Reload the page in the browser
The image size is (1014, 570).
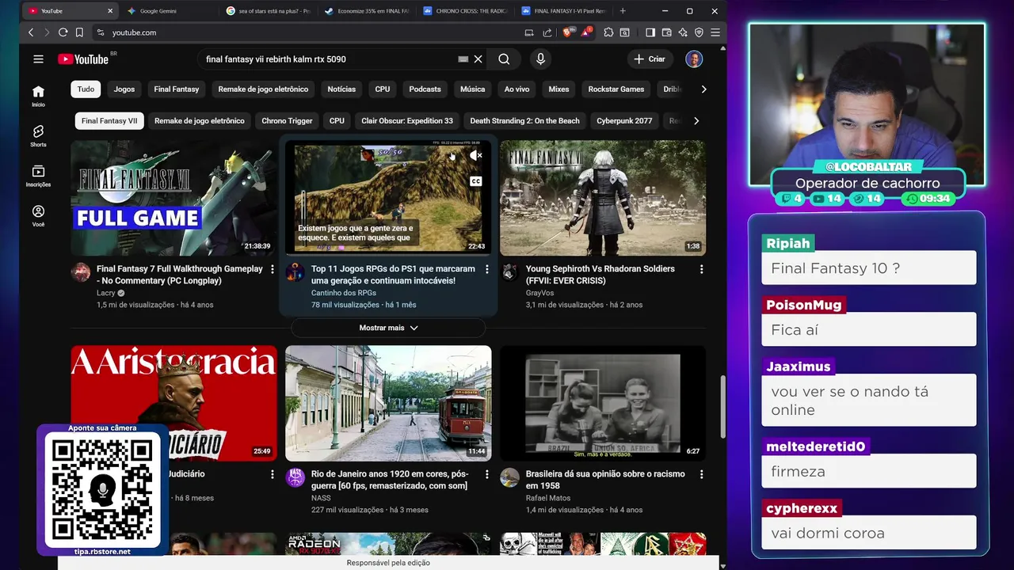(x=63, y=32)
